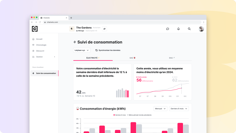Click the lightning icon beside Suivi de consommation sidebar item
The height and width of the screenshot is (133, 236).
[x=33, y=73]
